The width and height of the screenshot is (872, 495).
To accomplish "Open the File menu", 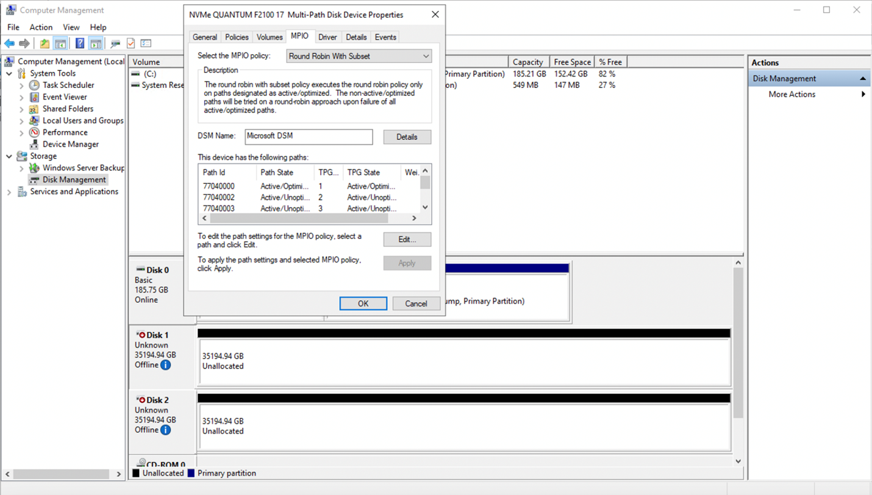I will point(13,27).
